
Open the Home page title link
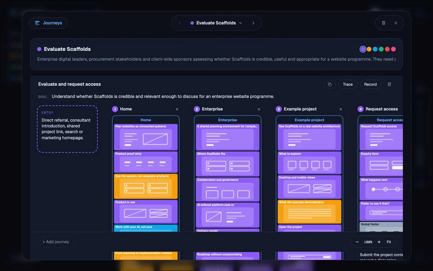pyautogui.click(x=146, y=120)
